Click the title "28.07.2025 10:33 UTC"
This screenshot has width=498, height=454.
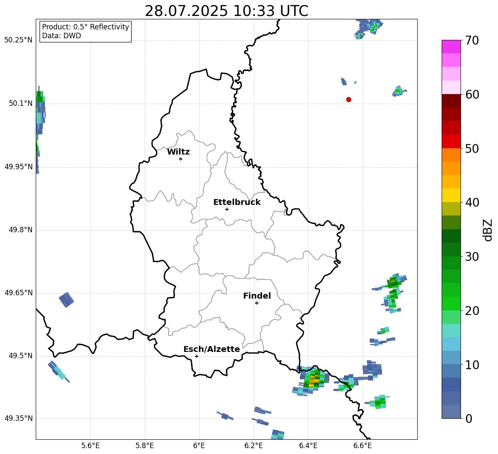click(226, 11)
